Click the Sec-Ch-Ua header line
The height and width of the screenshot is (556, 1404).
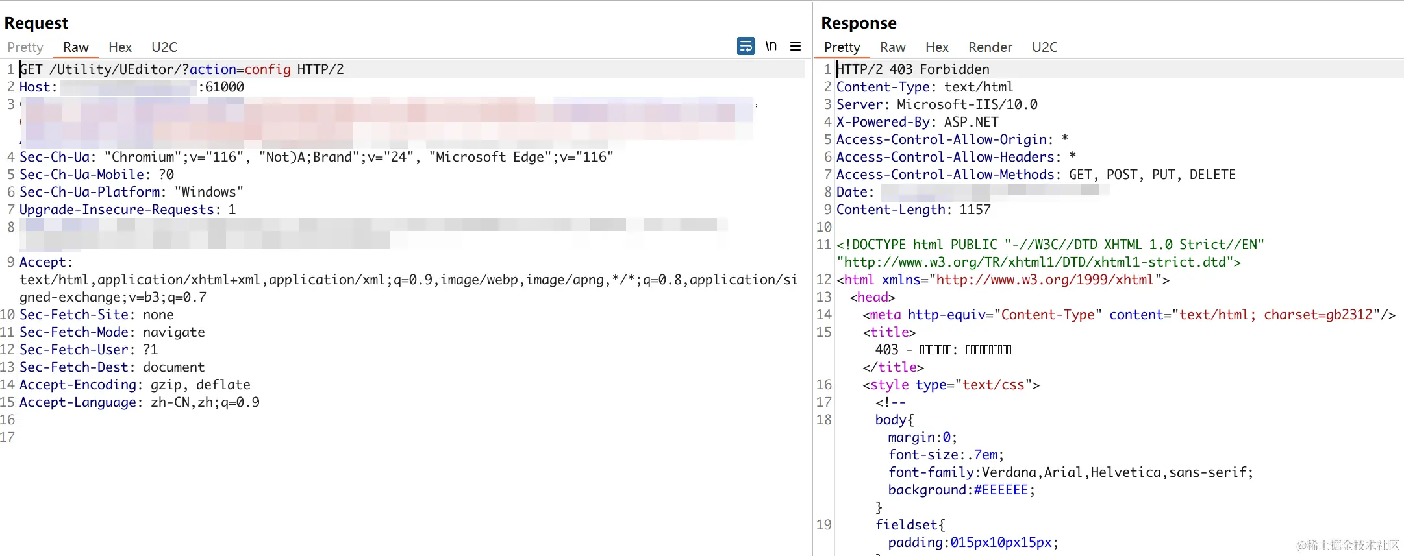pos(316,157)
